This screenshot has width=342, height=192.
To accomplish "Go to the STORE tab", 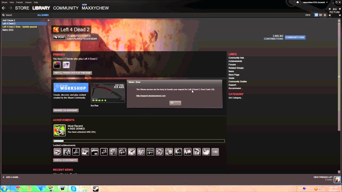I will click(22, 8).
